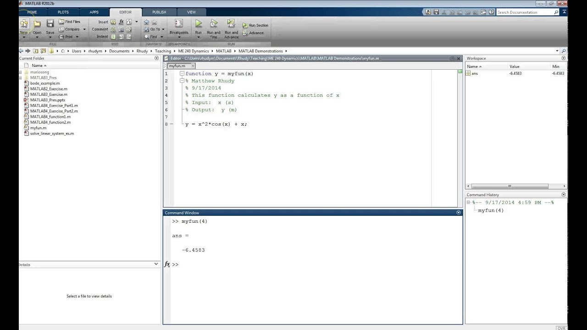The width and height of the screenshot is (587, 330).
Task: Select MATLAB3_Pres.pptx in file list
Action: tap(48, 100)
